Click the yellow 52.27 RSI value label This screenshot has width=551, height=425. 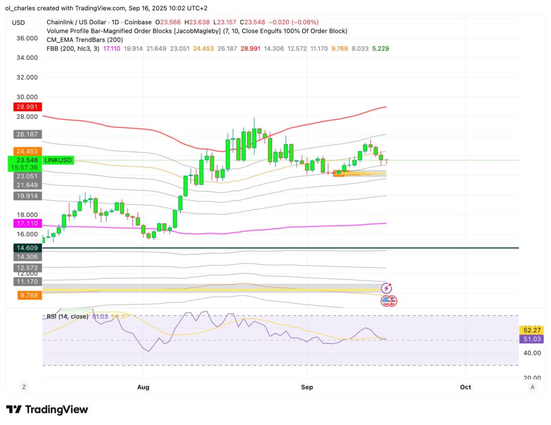[x=531, y=330]
